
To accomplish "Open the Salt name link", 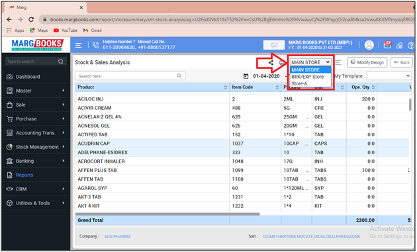I will [311, 237].
